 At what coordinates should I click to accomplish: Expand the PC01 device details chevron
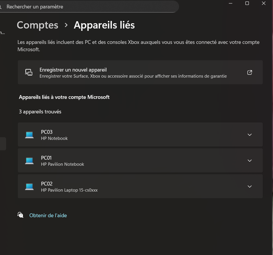(x=249, y=161)
